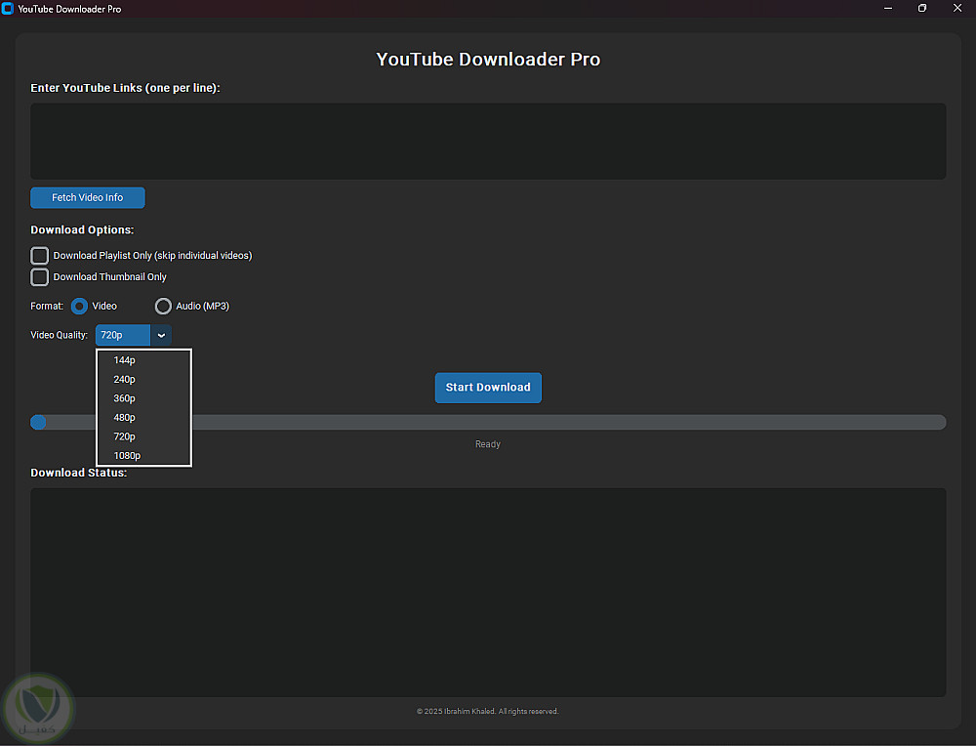The height and width of the screenshot is (746, 976).
Task: Minimize the YouTube Downloader Pro window
Action: coord(888,9)
